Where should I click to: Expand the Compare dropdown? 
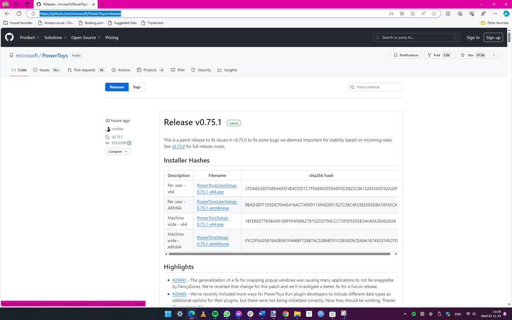[x=118, y=151]
